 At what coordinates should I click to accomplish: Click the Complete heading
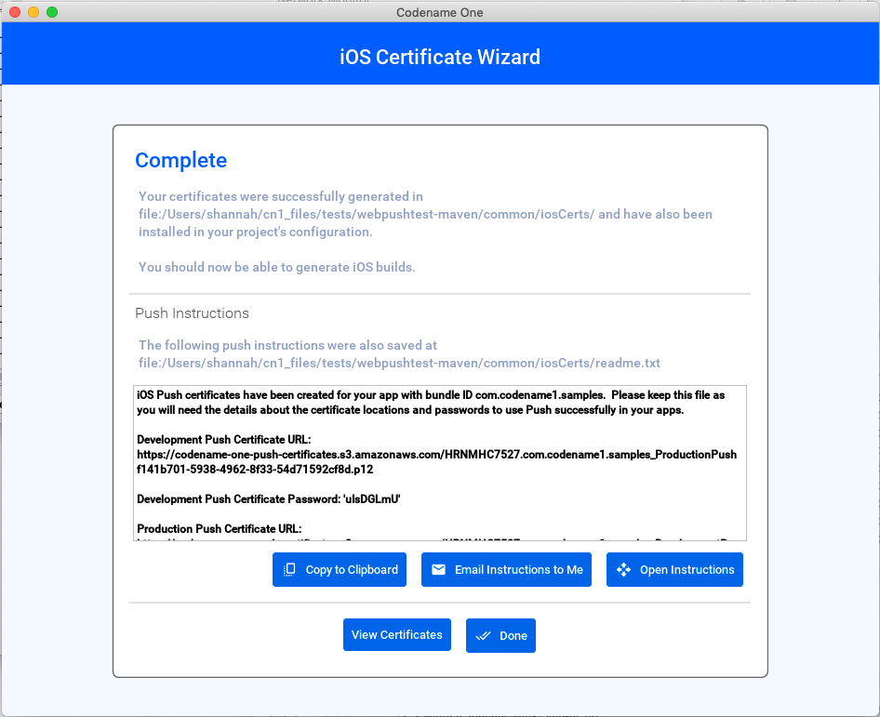[x=180, y=160]
